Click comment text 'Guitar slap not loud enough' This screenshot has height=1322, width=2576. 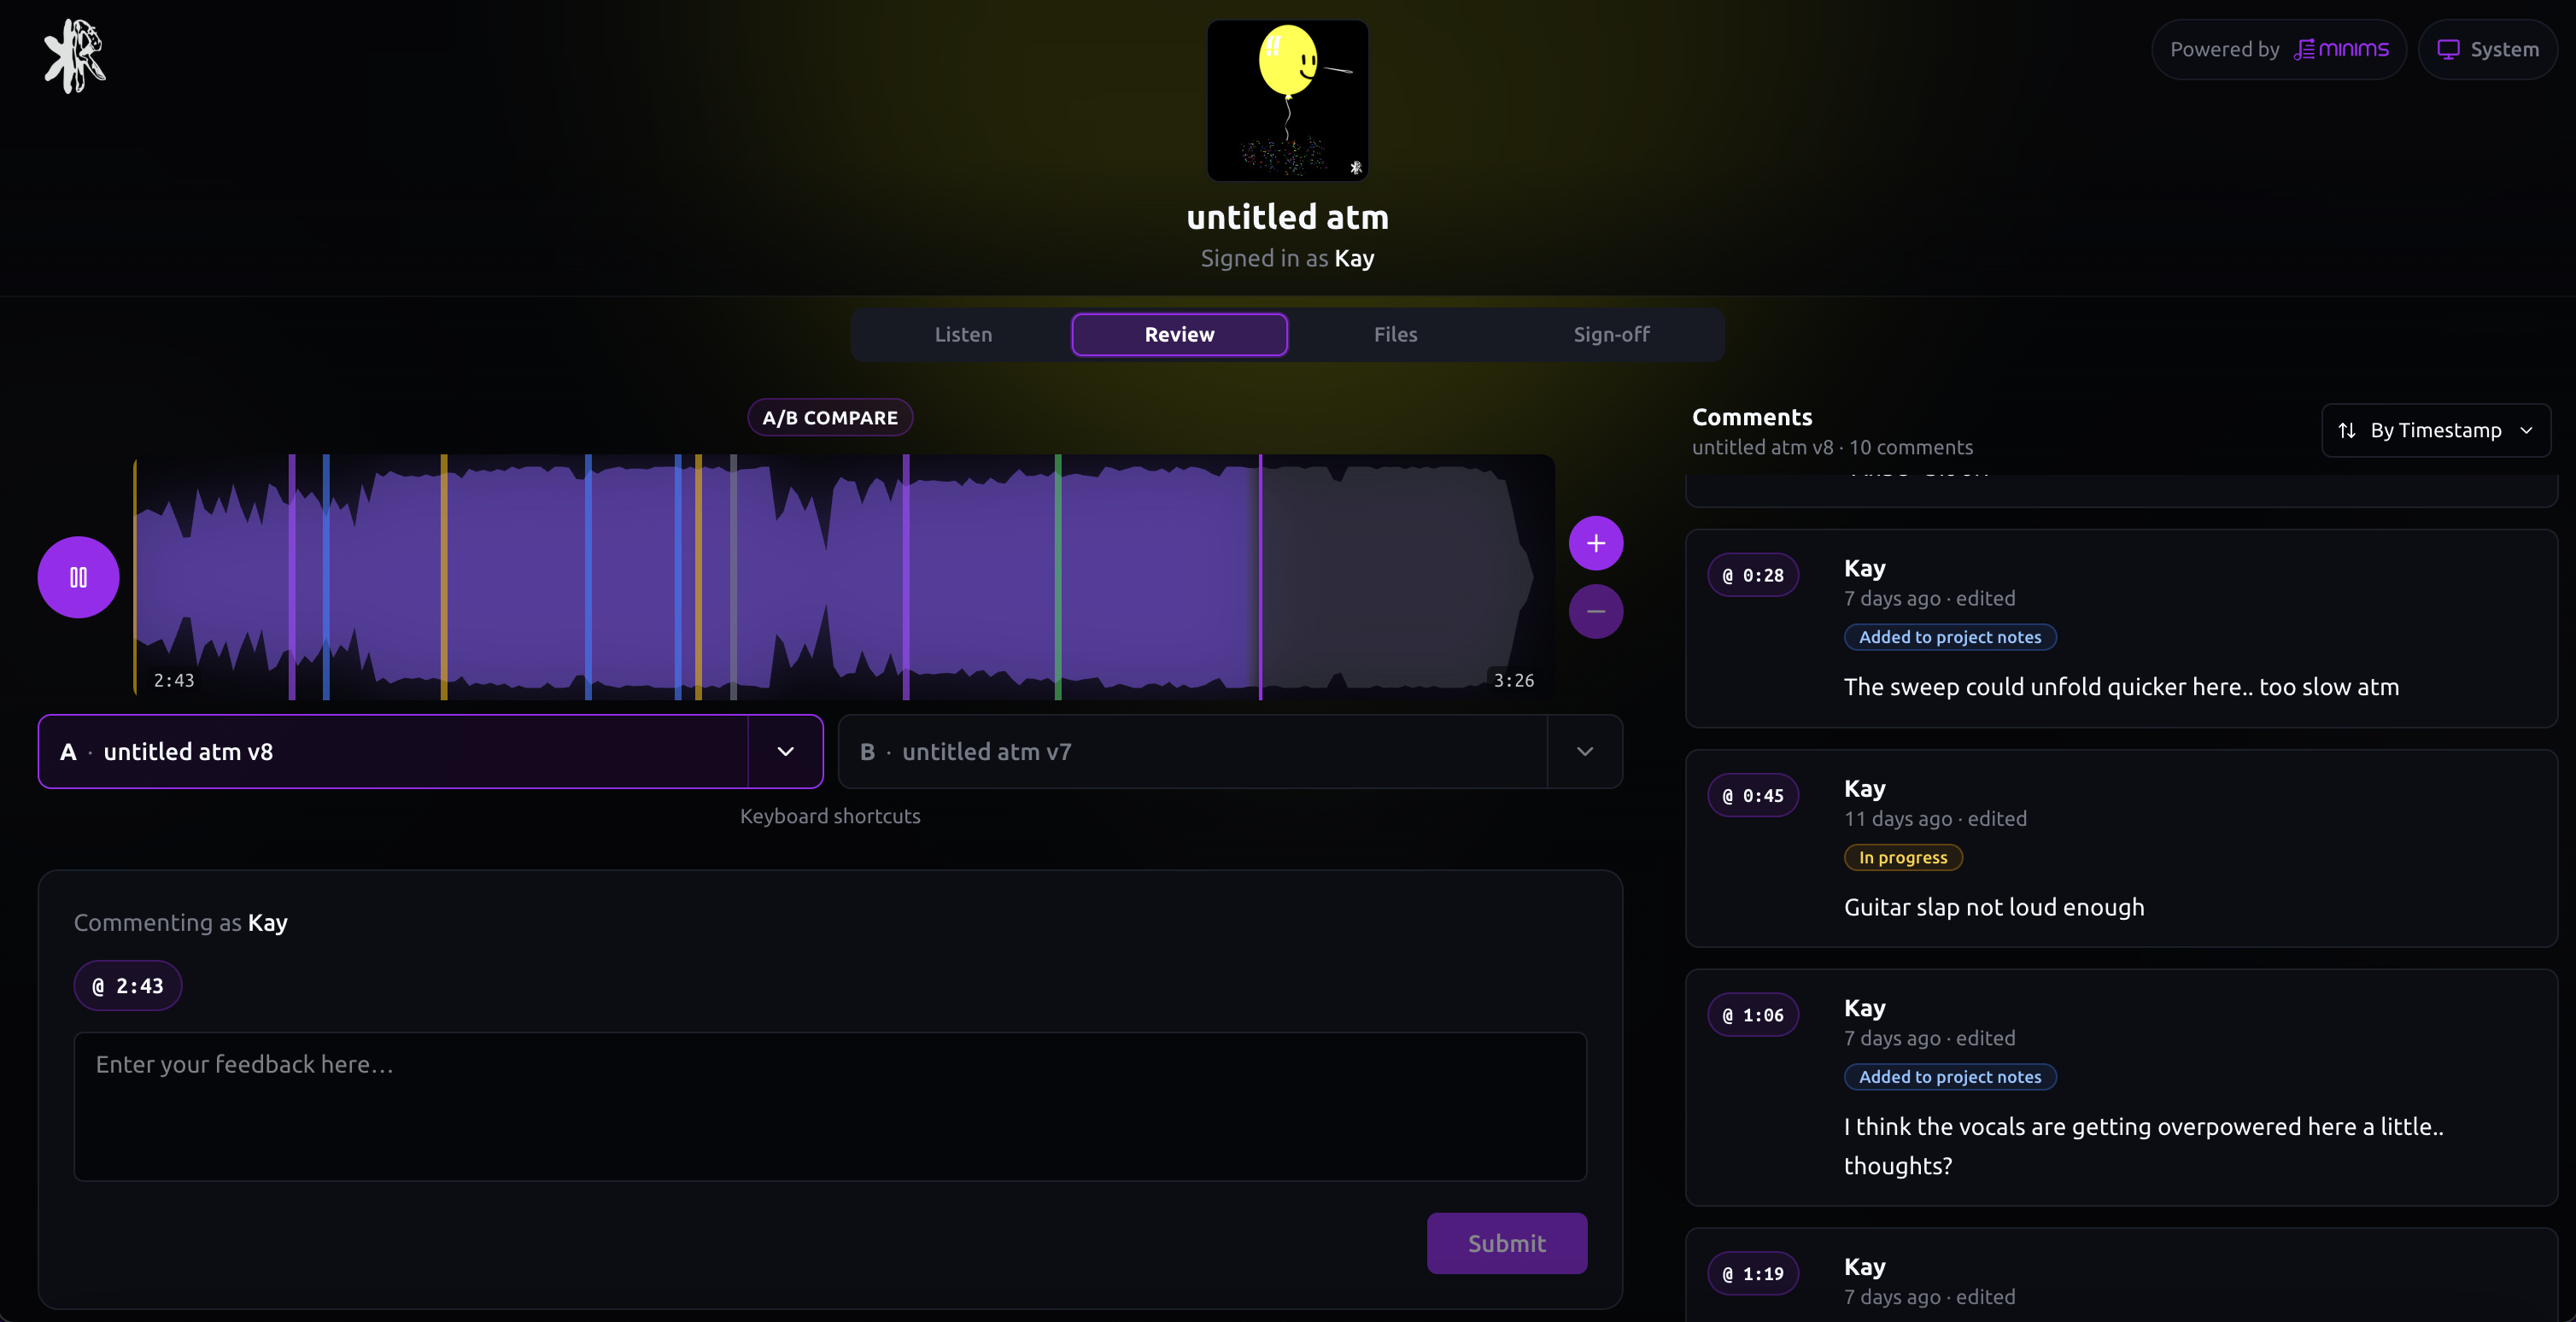pos(1994,907)
